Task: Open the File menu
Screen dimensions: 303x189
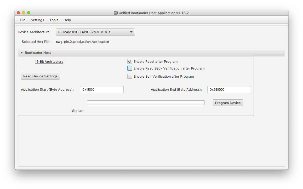Action: click(22, 20)
